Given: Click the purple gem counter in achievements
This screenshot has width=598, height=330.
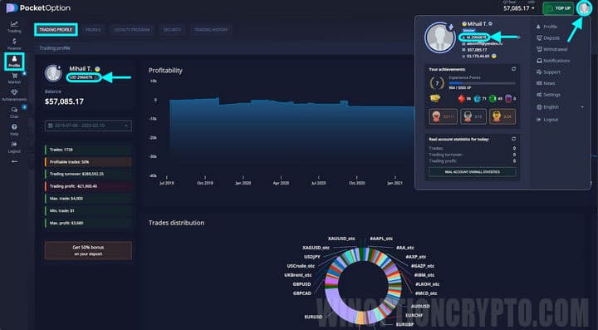Looking at the screenshot, I should coord(511,99).
